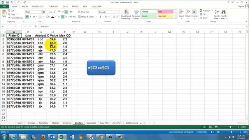Click the Orientation text angle icon
Screen dimensions: 249x140
pyautogui.click(x=71, y=12)
